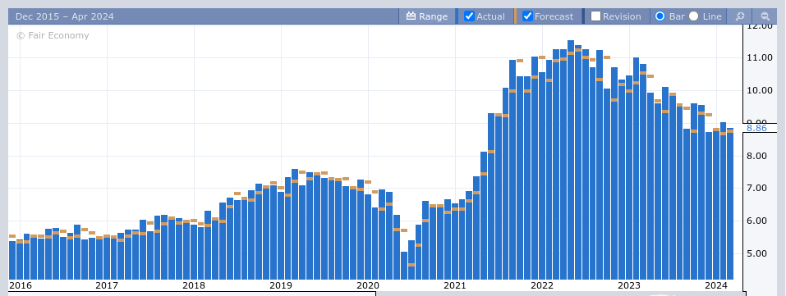Click the 2022 year label on x-axis
Viewport: 786px width, 296px height.
(x=542, y=285)
